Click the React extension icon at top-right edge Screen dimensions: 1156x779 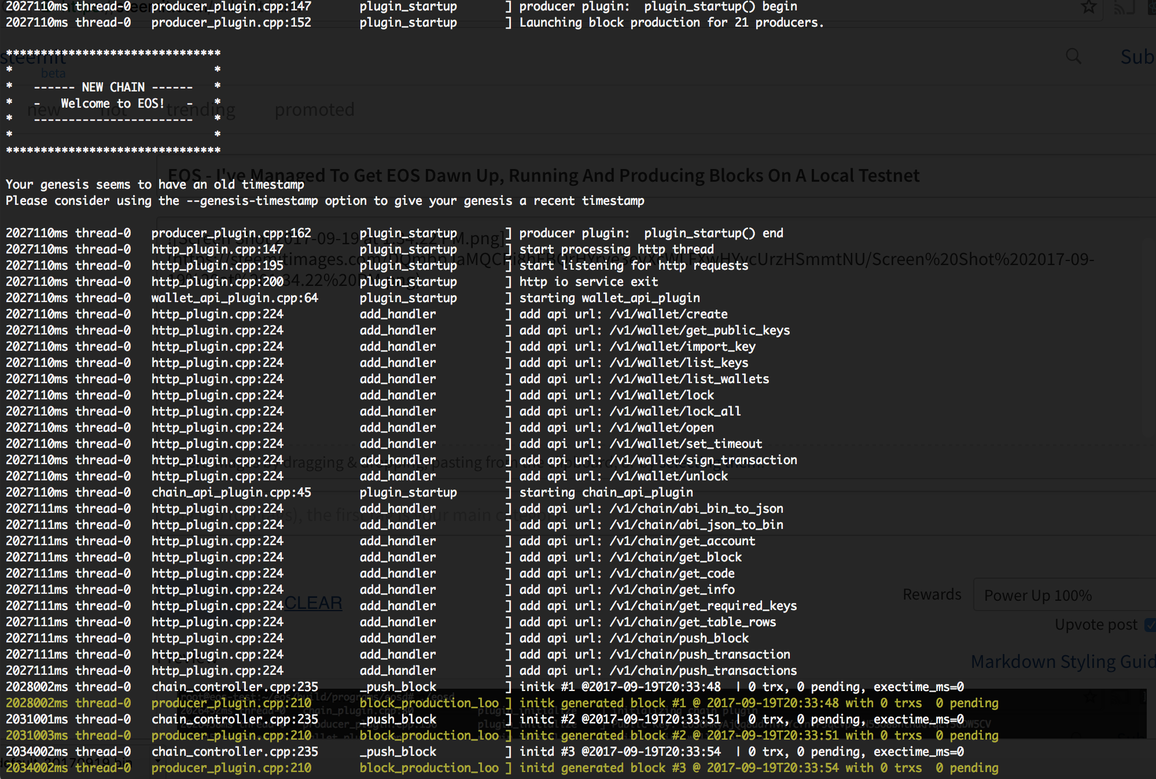tap(1151, 8)
